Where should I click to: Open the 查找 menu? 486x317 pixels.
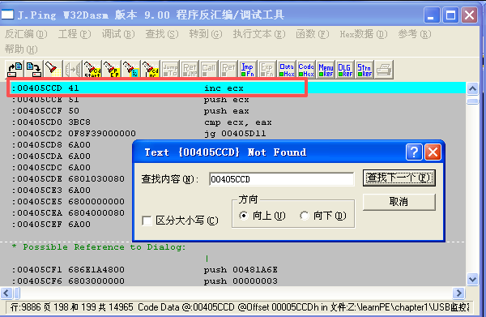tap(162, 34)
